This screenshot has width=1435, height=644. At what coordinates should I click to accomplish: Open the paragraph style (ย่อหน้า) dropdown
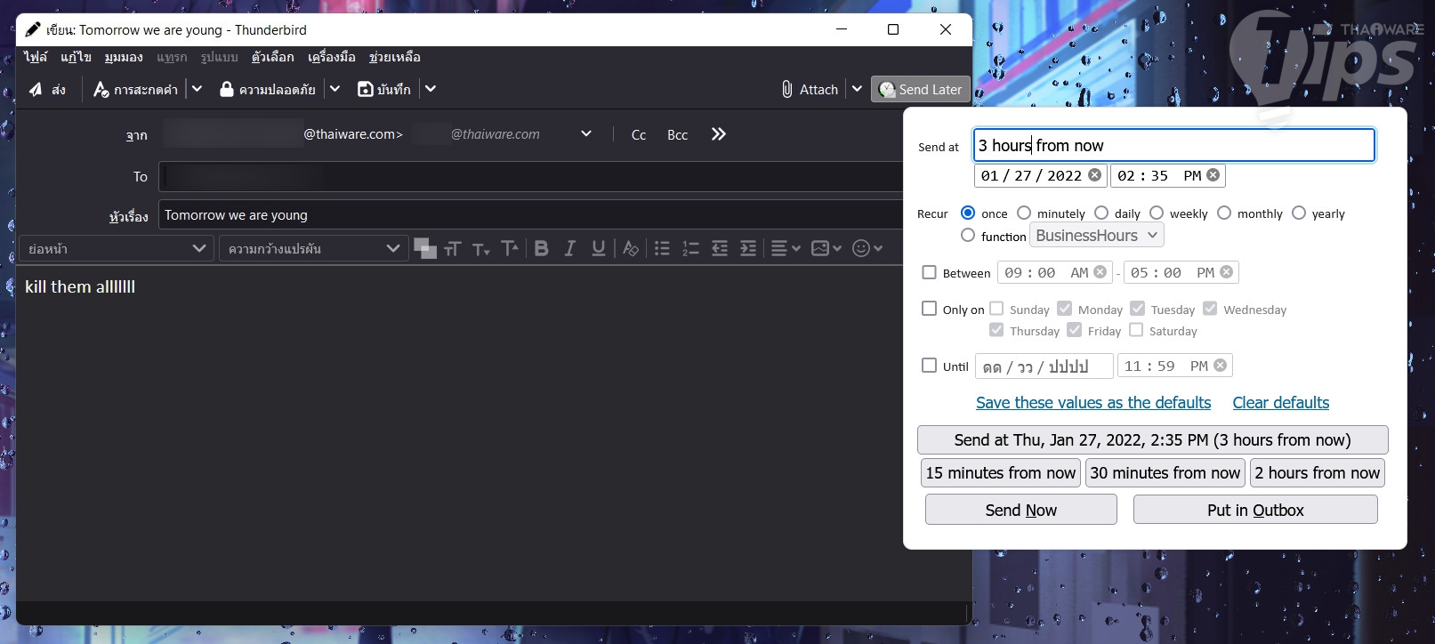click(117, 249)
